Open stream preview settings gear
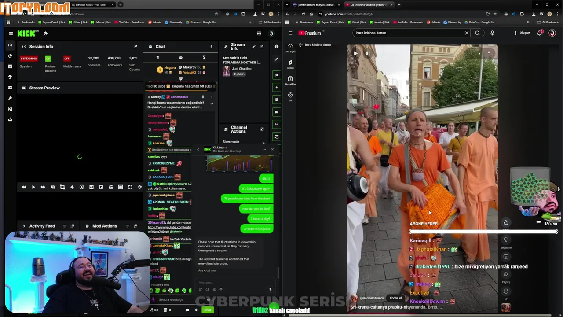Screen dimensions: 563x317 [140, 187]
